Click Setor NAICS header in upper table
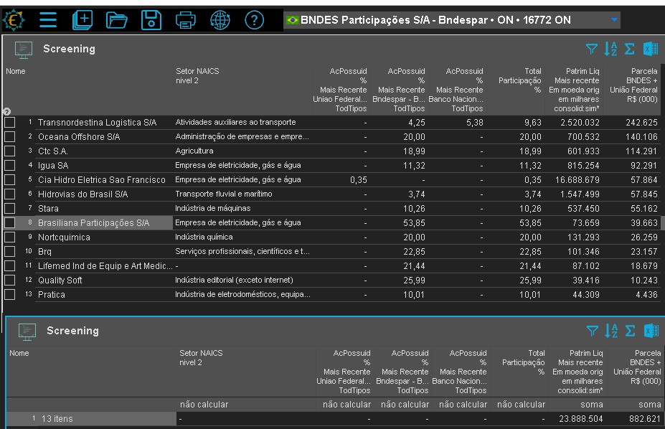 [197, 76]
